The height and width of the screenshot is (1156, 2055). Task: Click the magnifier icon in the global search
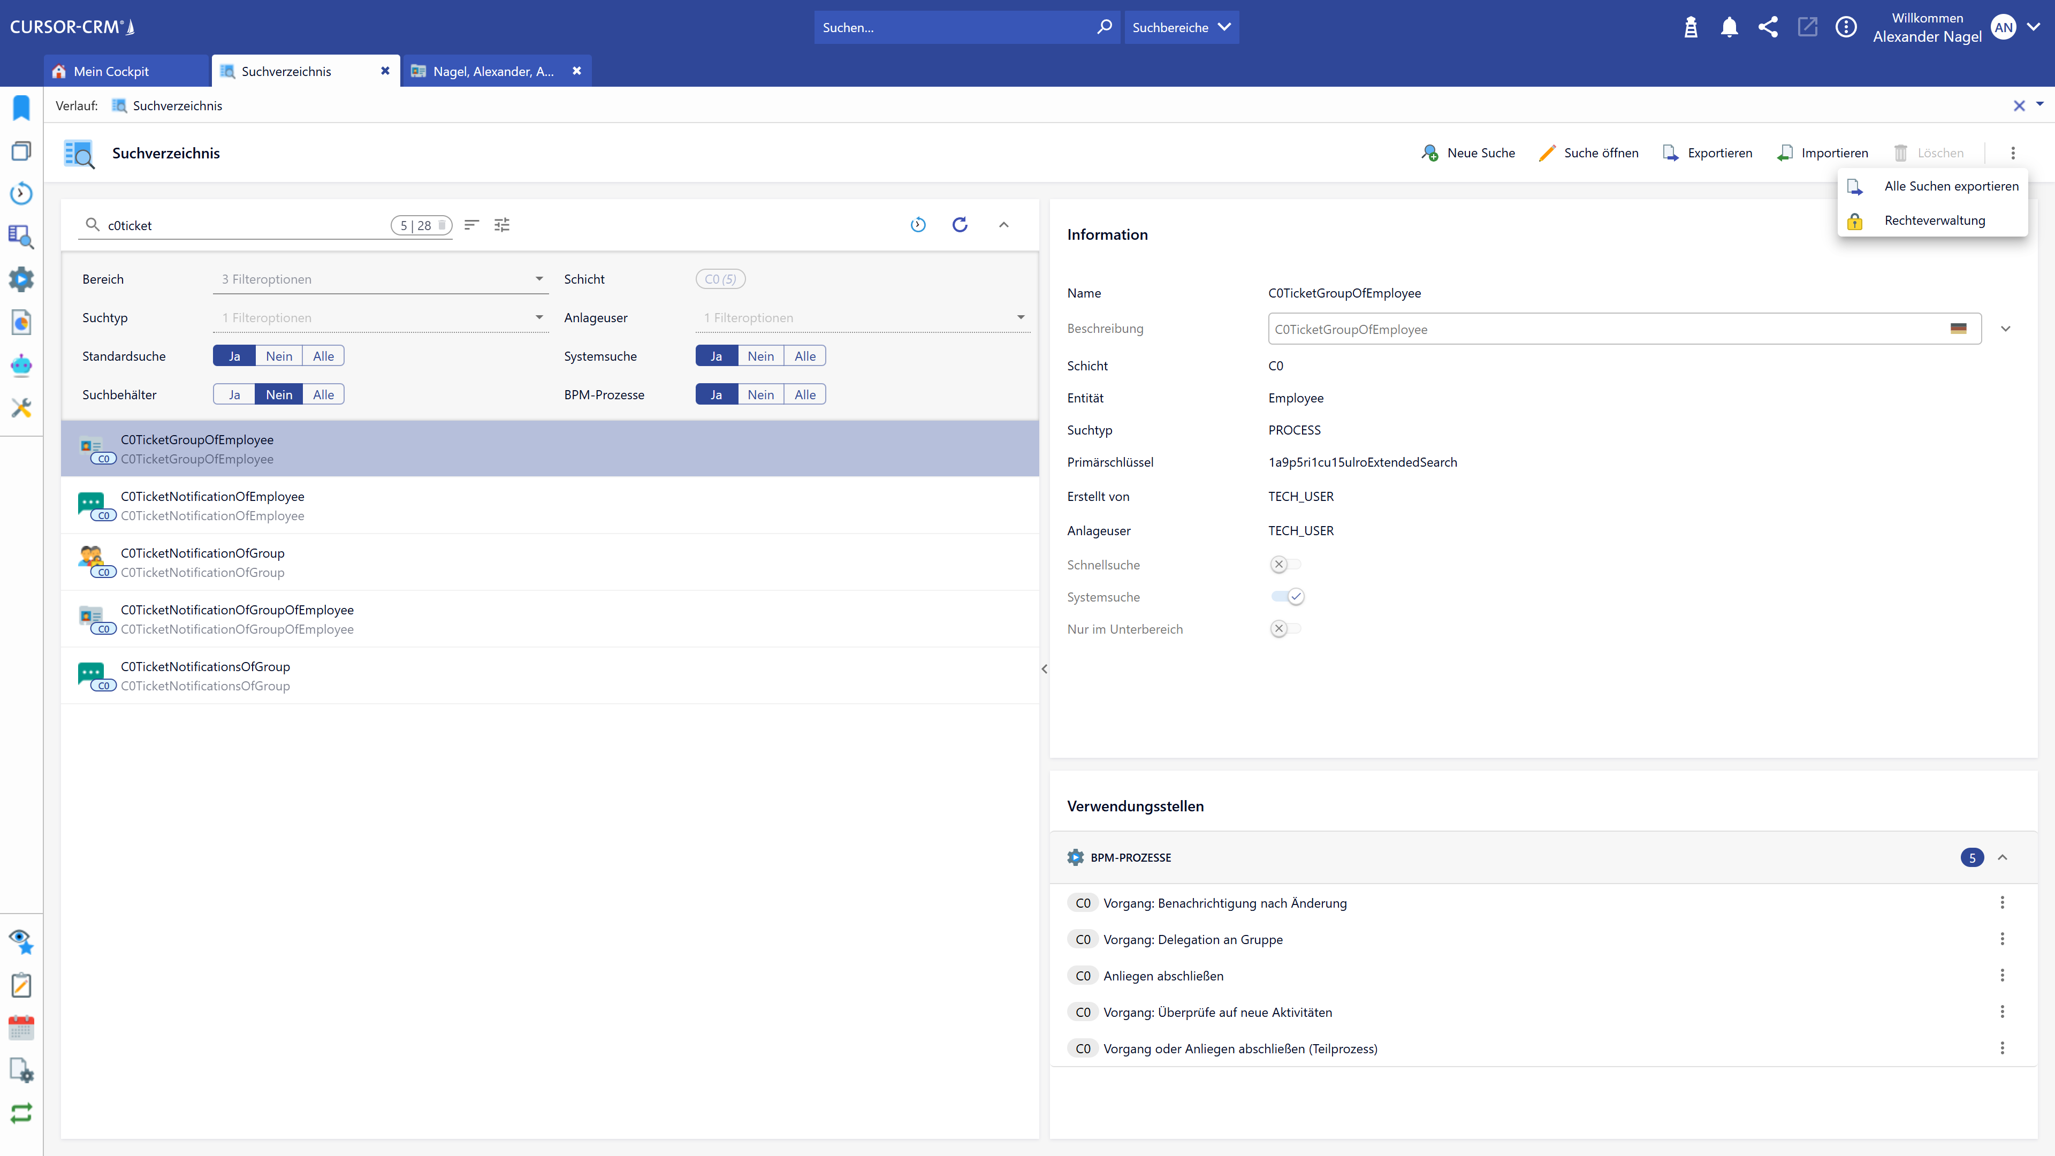[x=1104, y=27]
